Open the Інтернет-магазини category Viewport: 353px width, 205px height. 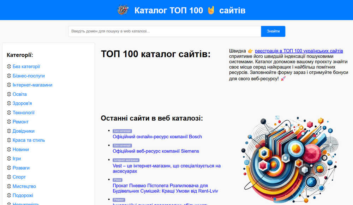tap(32, 85)
